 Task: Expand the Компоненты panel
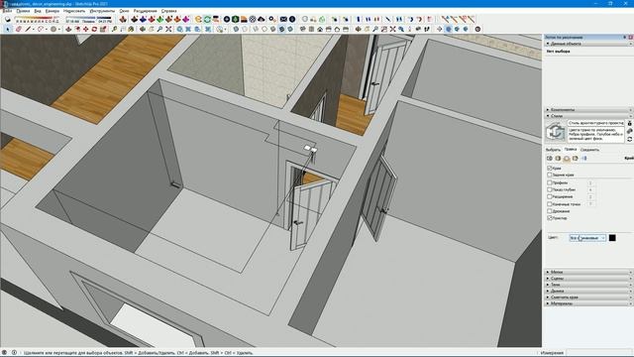click(587, 110)
